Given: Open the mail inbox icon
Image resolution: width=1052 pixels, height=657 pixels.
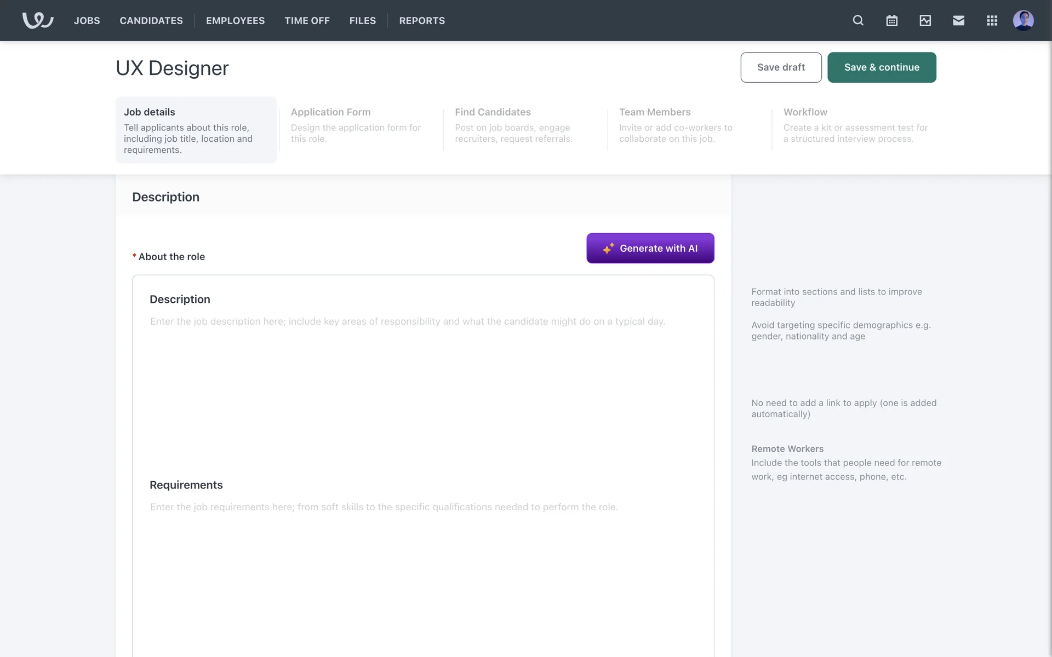Looking at the screenshot, I should point(958,20).
